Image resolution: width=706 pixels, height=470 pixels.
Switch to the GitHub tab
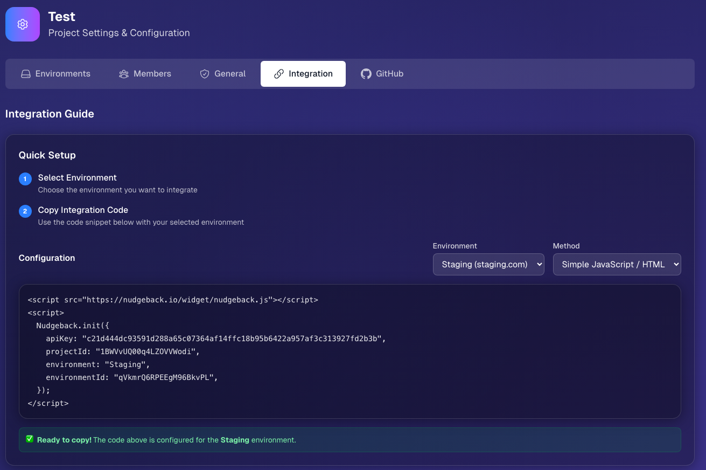pyautogui.click(x=382, y=73)
